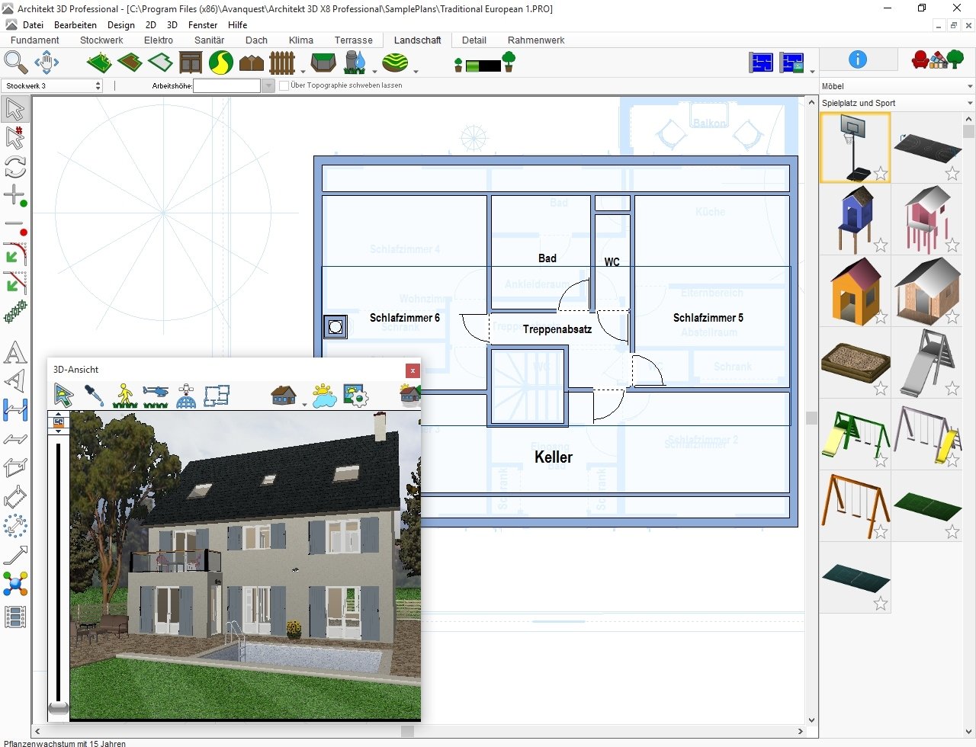Switch to the Rahmenwerk tab
This screenshot has height=747, width=976.
(536, 40)
